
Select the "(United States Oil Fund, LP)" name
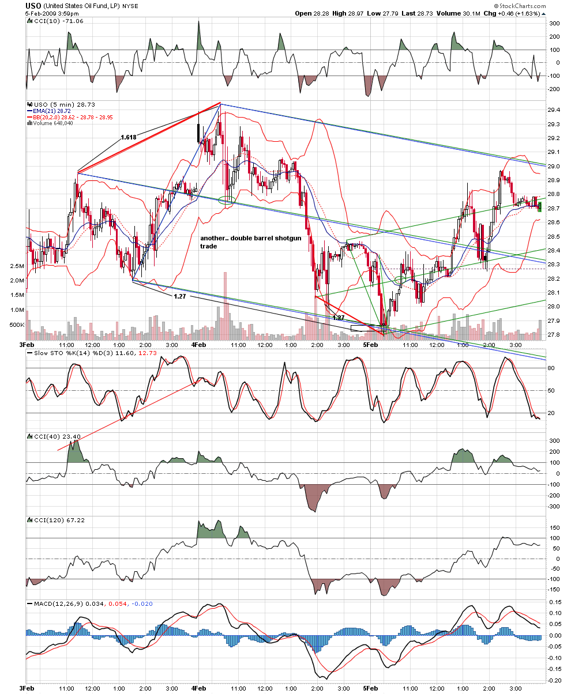(82, 6)
